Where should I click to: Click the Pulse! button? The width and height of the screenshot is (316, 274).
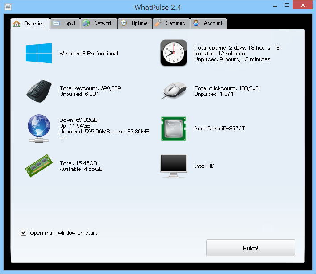tap(250, 248)
